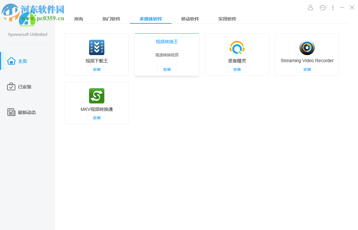The image size is (358, 230).
Task: Install Streaming Video Recorder
Action: (307, 69)
